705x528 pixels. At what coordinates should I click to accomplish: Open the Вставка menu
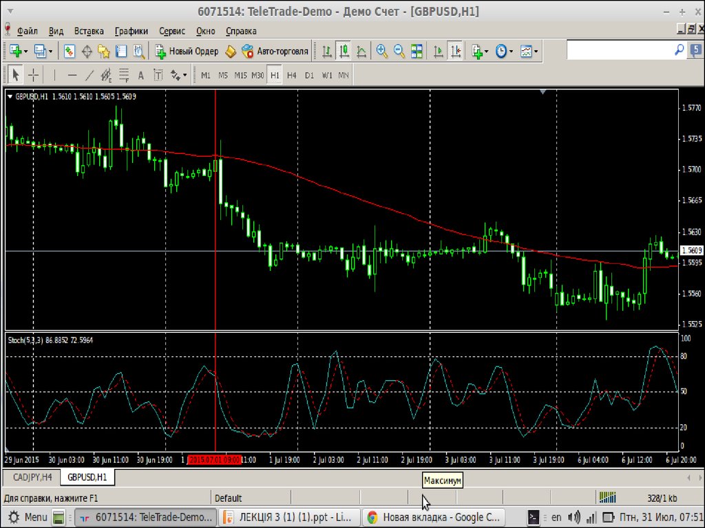[89, 31]
